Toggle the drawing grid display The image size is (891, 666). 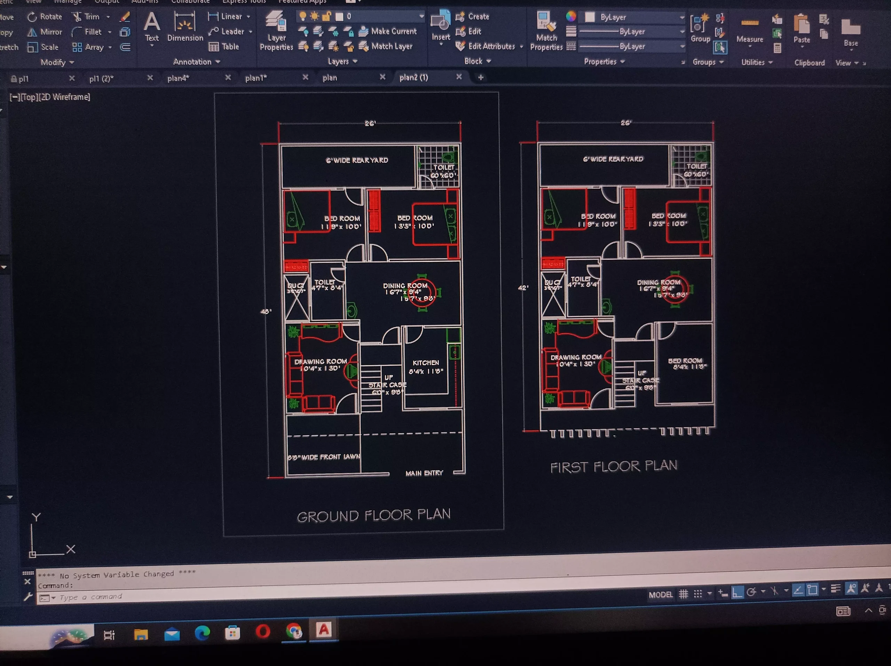pos(684,594)
